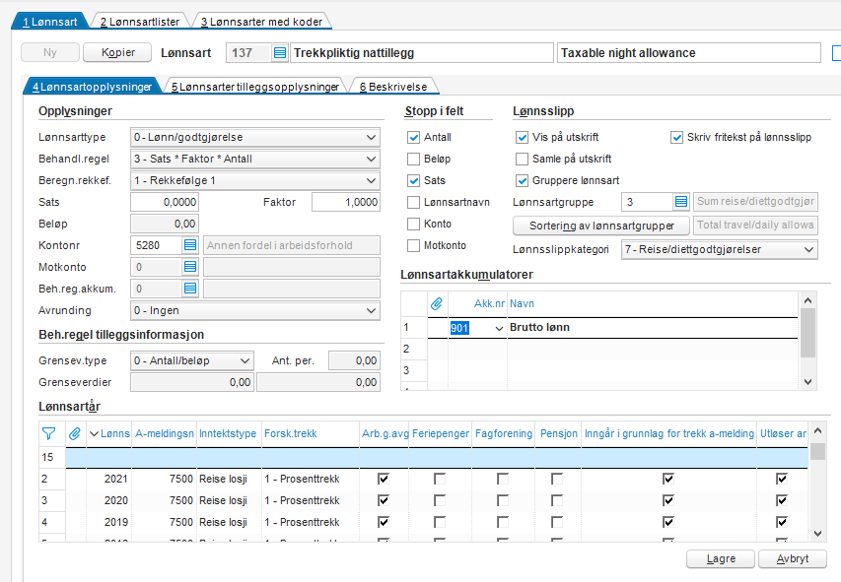Enable the Beløp stop-field checkbox
Image resolution: width=841 pixels, height=582 pixels.
(x=413, y=159)
